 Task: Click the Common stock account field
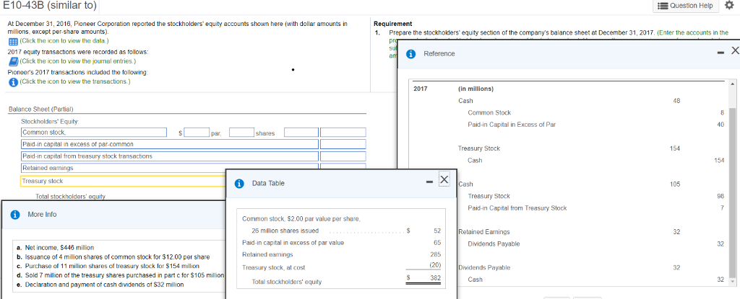[x=93, y=133]
